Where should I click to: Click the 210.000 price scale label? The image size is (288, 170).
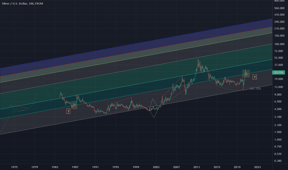click(x=279, y=28)
